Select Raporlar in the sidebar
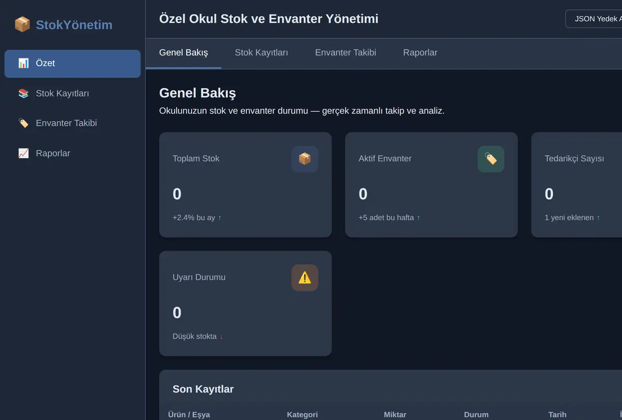 pyautogui.click(x=73, y=153)
